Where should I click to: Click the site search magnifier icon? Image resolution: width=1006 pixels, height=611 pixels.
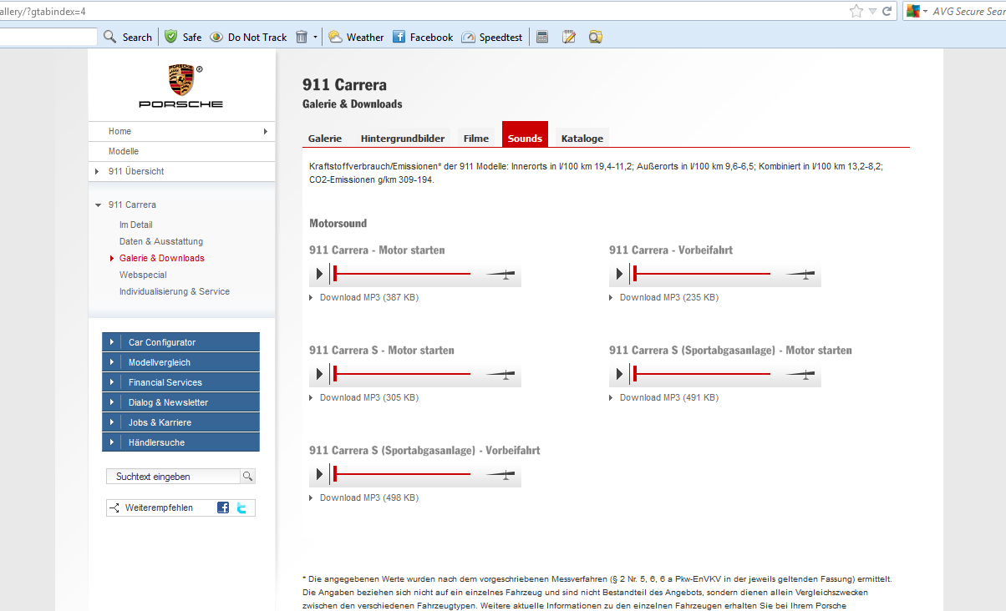click(247, 477)
